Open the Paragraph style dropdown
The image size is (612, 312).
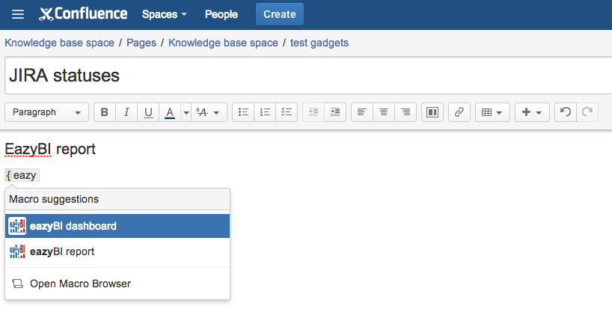coord(46,112)
